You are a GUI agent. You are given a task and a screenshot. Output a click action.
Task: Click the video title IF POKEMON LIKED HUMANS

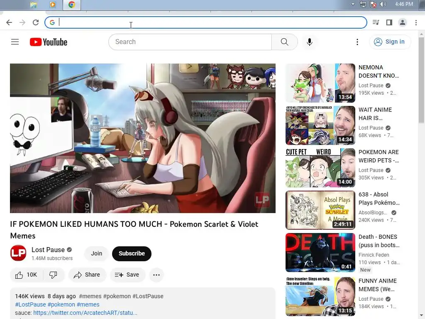point(134,230)
